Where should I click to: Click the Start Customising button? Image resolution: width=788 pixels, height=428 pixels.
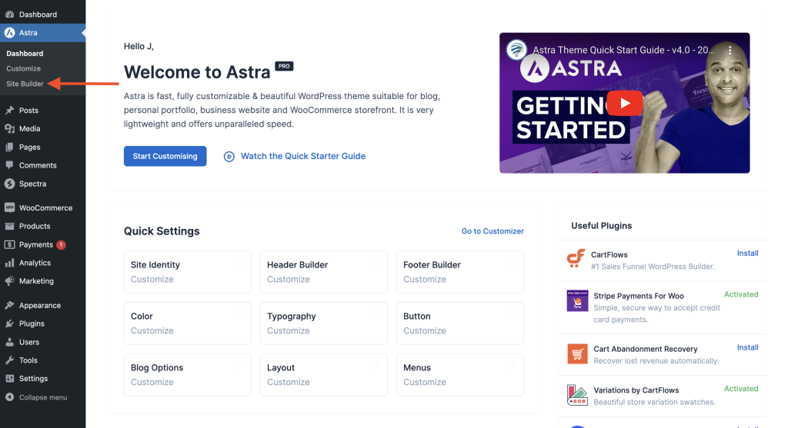165,156
